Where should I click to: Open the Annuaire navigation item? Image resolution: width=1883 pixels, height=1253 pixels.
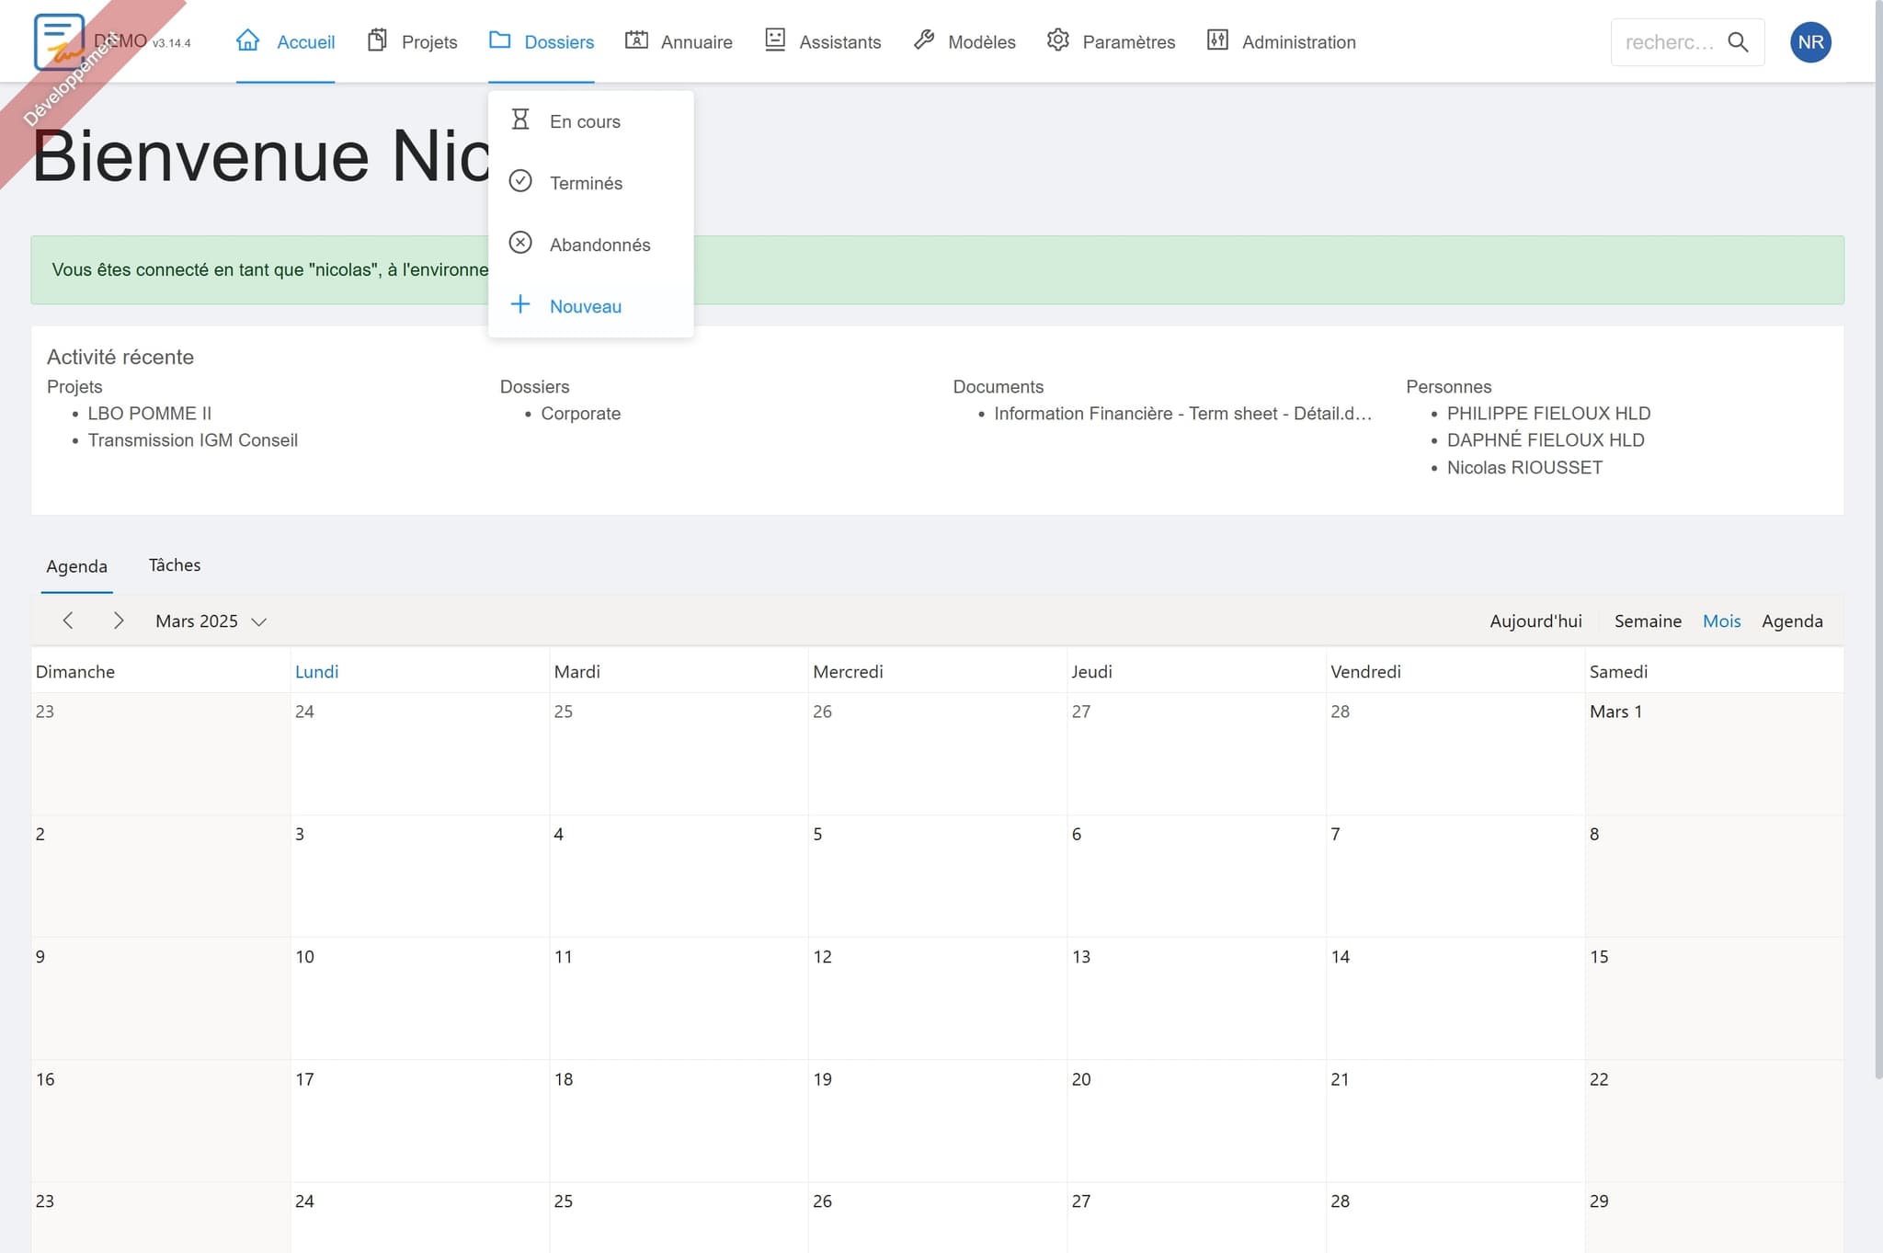click(x=679, y=41)
